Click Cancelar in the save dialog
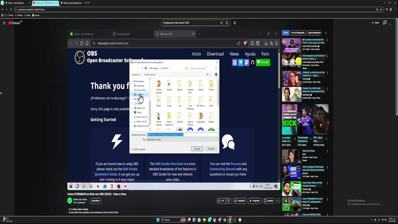Viewport: 398px width, 224px height. tap(211, 149)
